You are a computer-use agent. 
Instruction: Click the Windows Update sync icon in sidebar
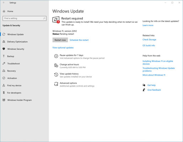[4, 34]
